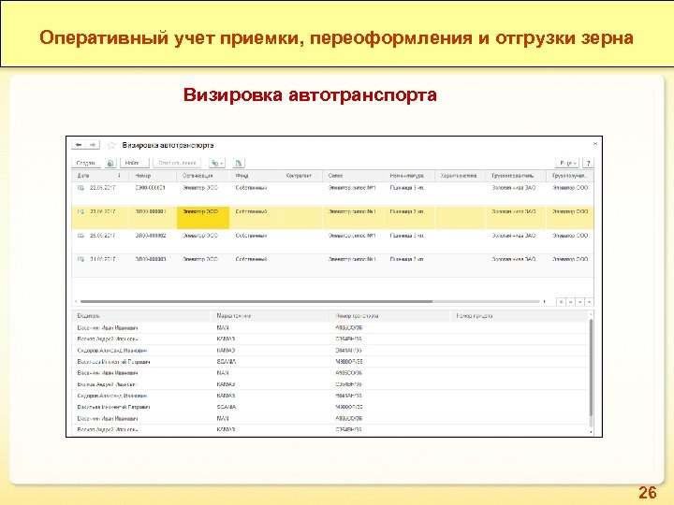Screen dimensions: 674x505
Task: Click the horizontal scrollbar thumb of the upper table
Action: (256, 301)
